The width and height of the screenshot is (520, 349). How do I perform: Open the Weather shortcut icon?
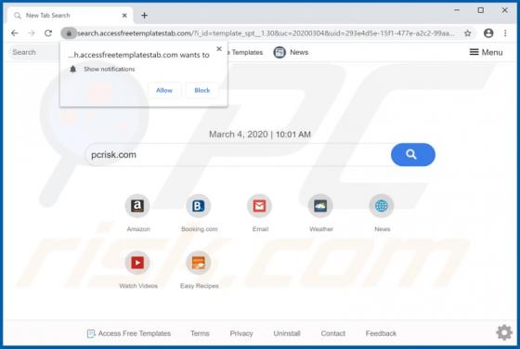pos(320,206)
